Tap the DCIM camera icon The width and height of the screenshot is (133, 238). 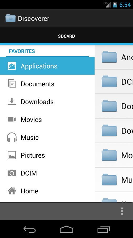pyautogui.click(x=12, y=173)
